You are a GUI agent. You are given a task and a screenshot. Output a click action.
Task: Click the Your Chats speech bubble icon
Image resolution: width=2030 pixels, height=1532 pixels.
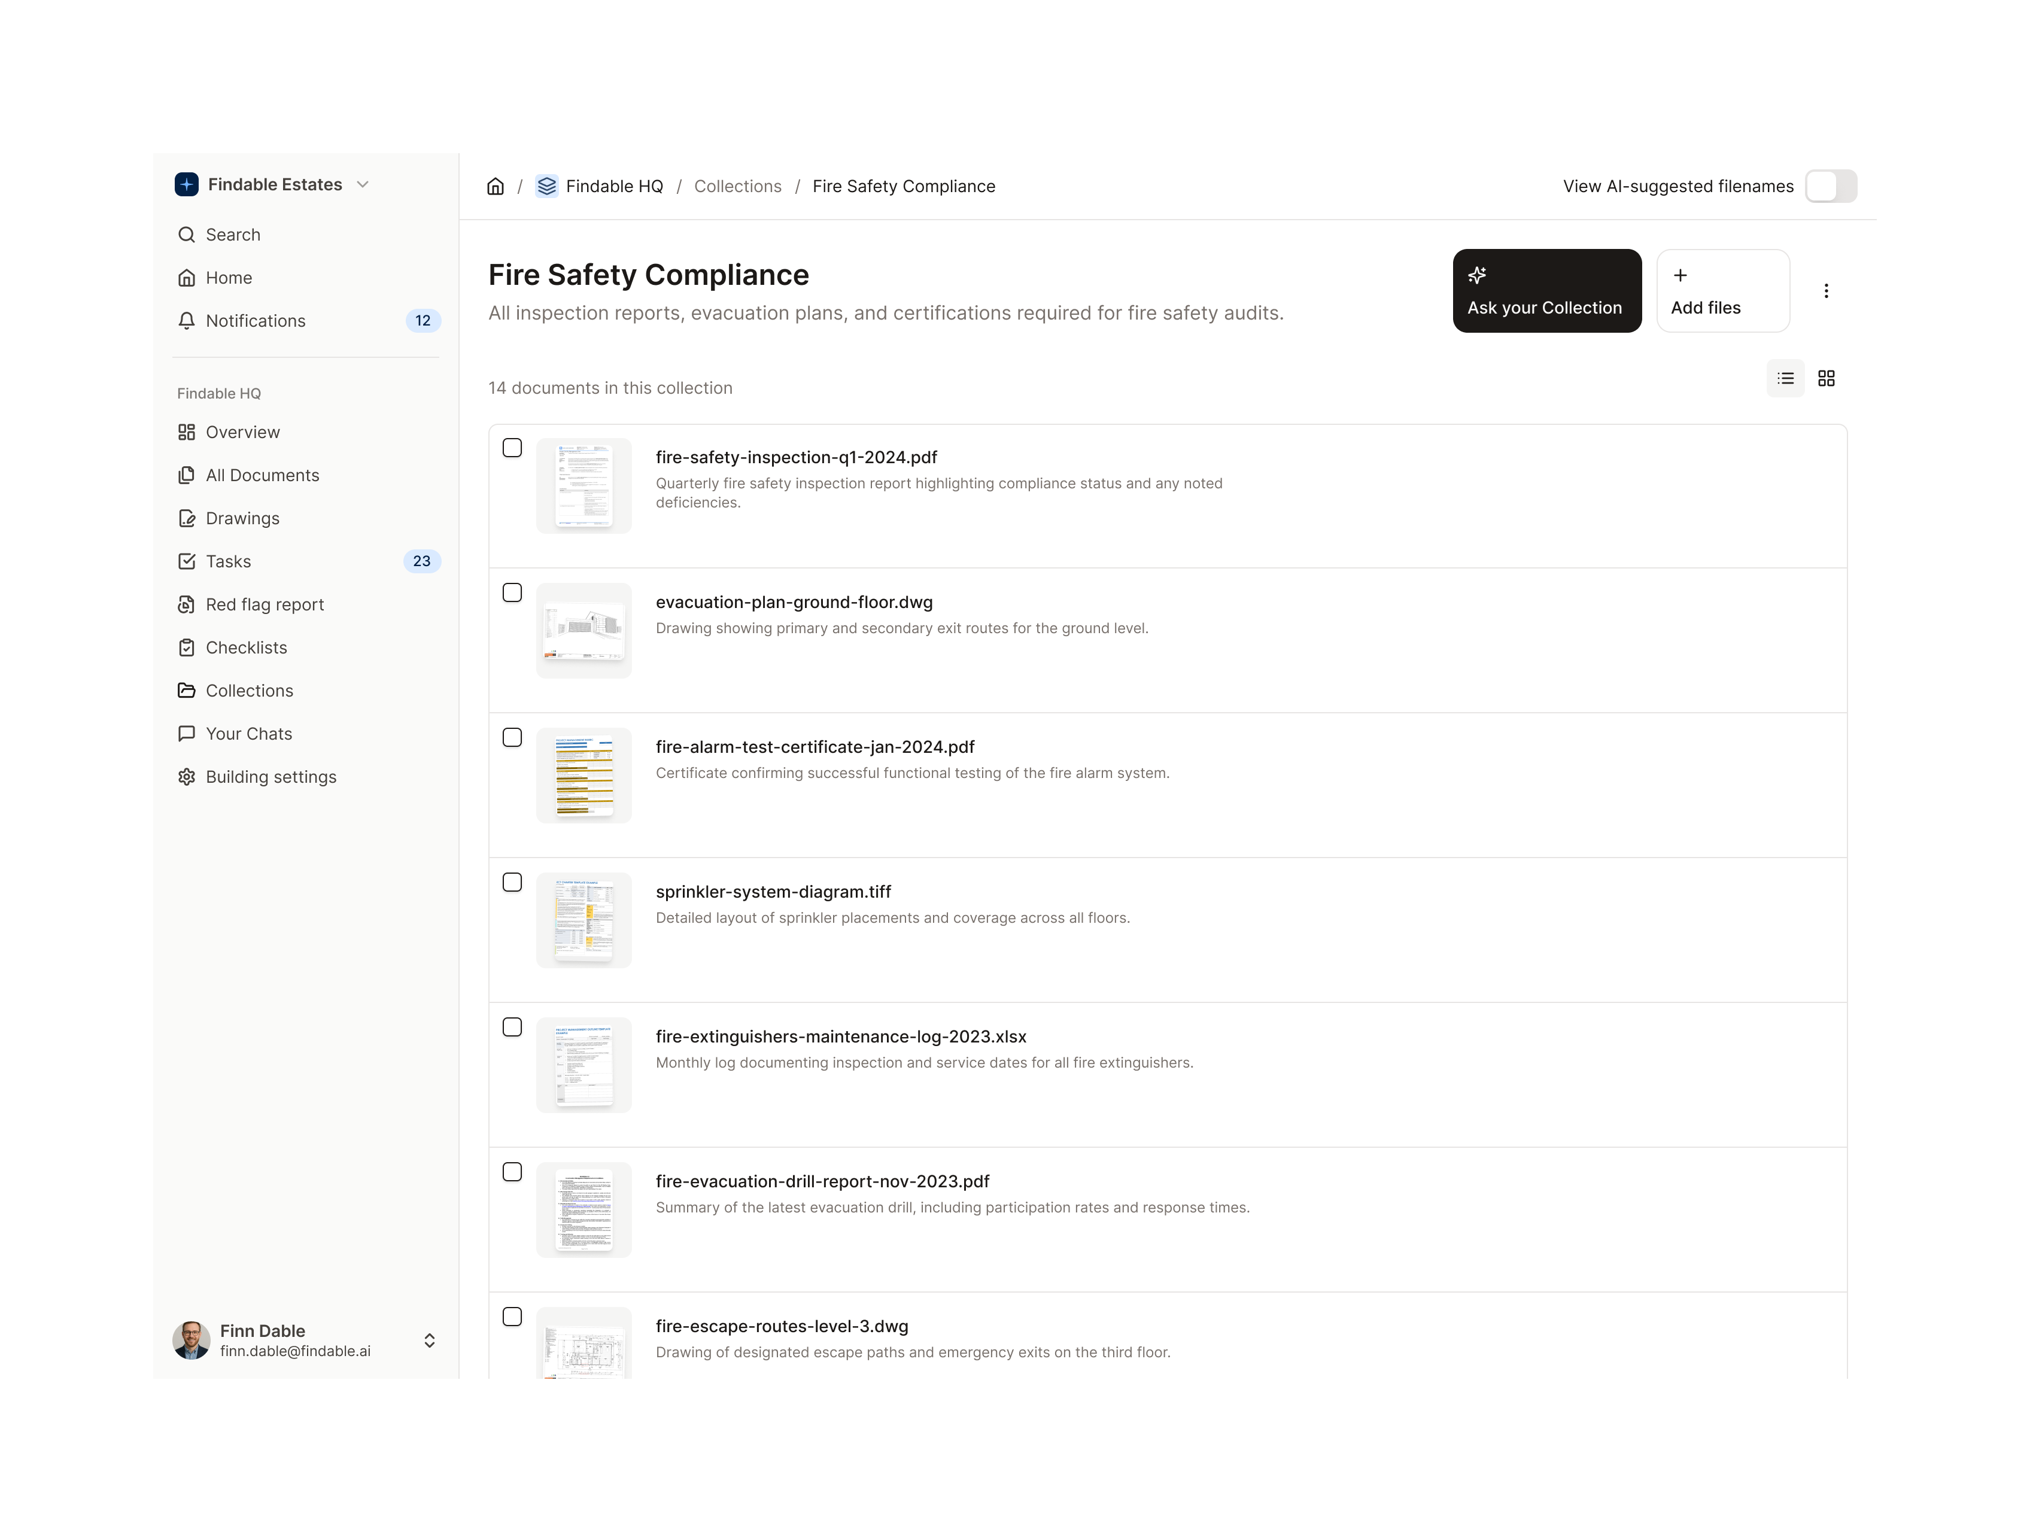click(186, 734)
